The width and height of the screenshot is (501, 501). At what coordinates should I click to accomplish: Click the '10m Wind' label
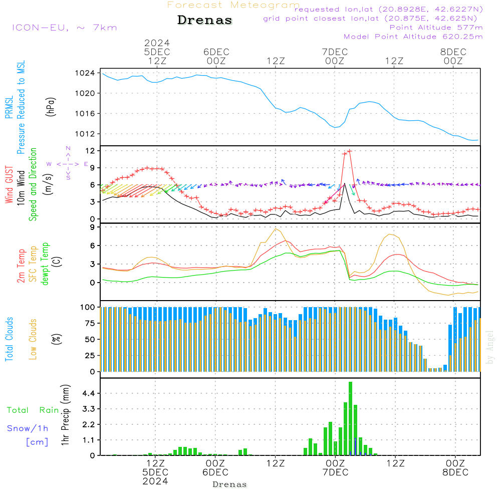pos(21,188)
